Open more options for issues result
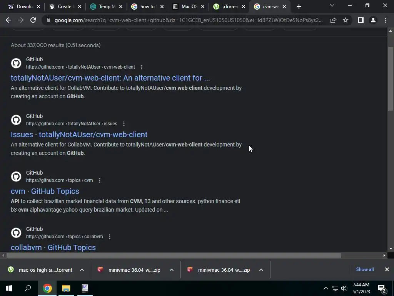 coord(124,124)
